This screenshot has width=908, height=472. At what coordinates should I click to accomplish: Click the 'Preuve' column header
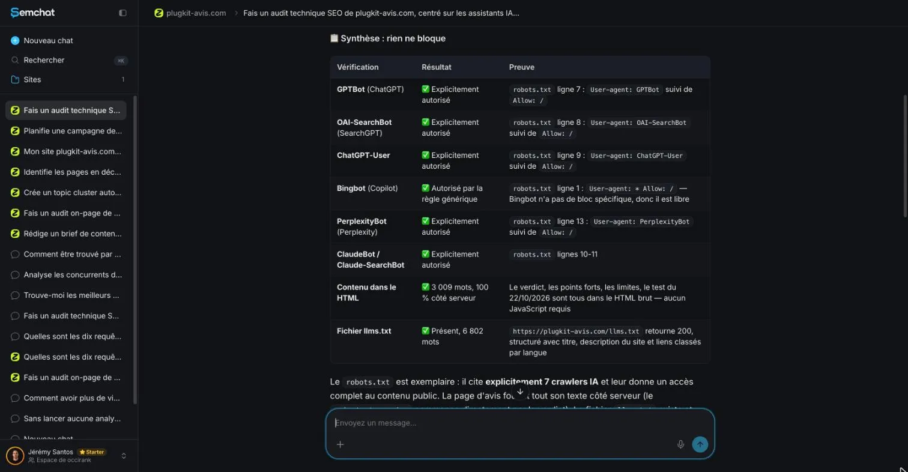(522, 67)
